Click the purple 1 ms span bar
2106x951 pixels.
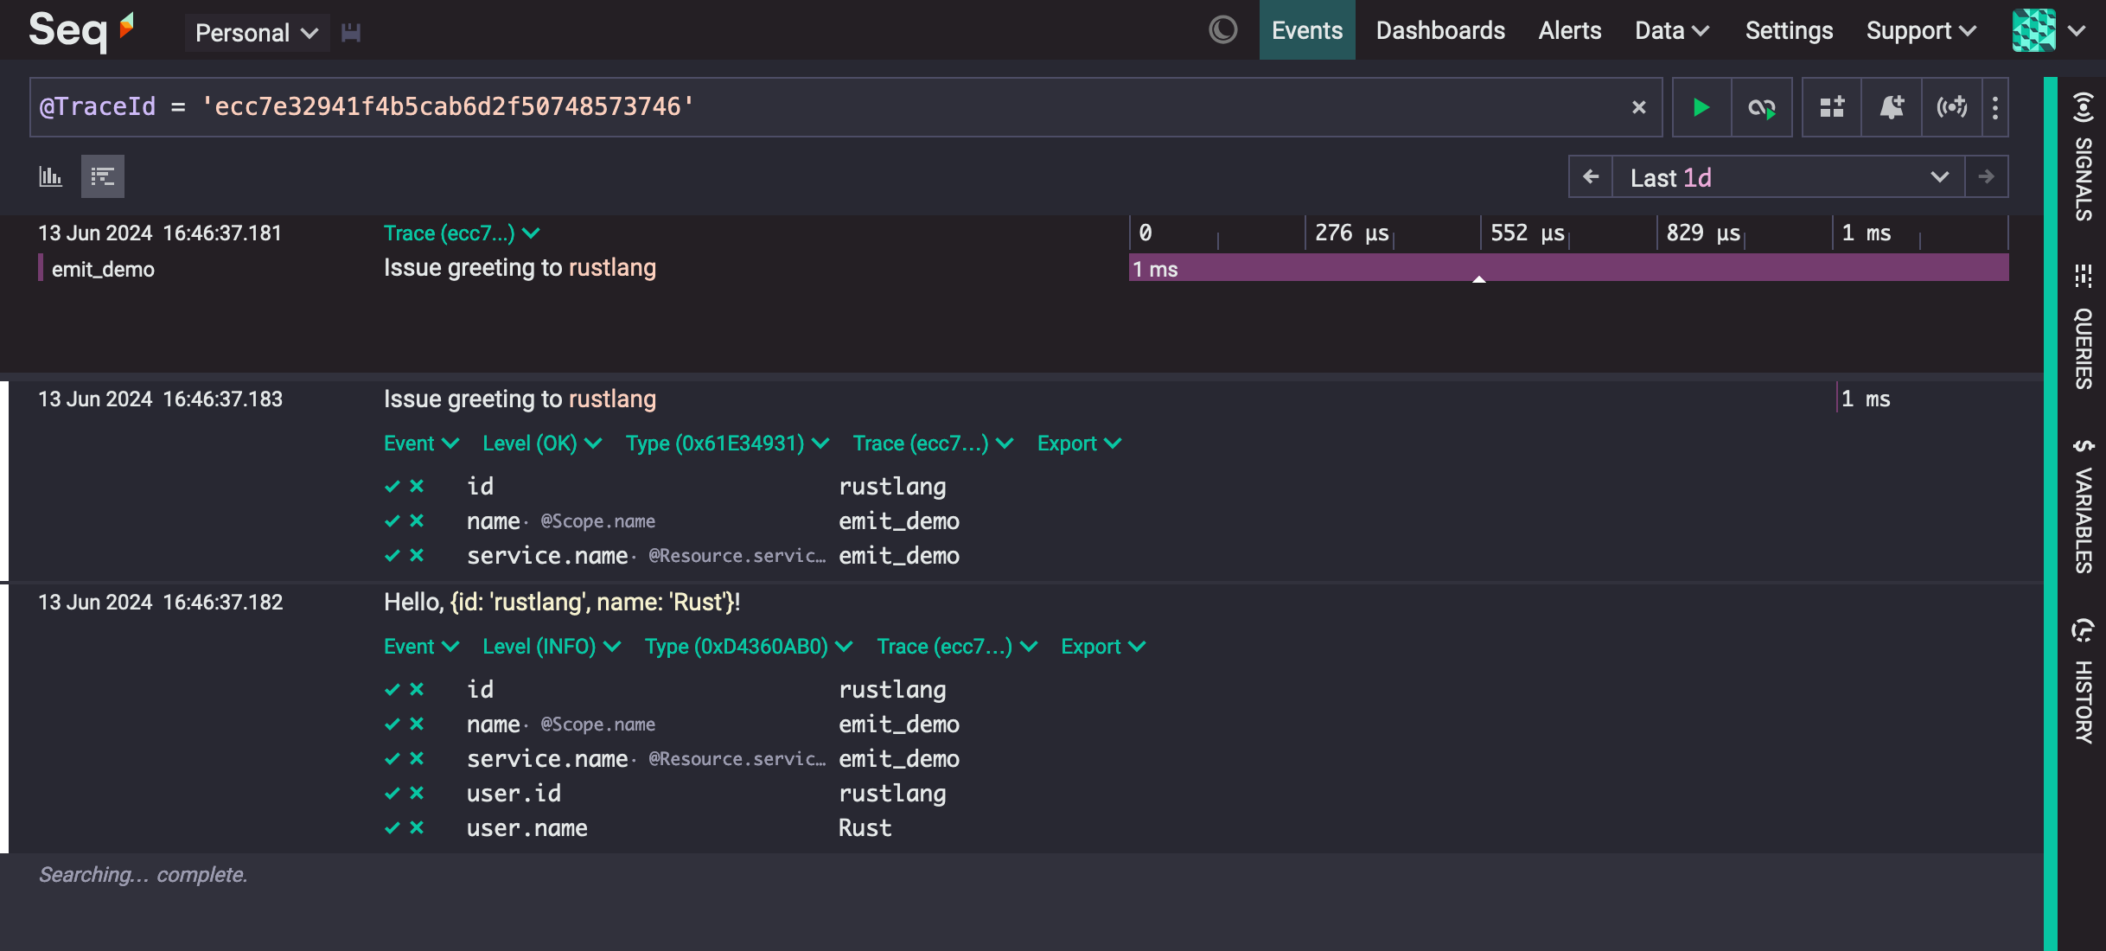pos(1567,269)
